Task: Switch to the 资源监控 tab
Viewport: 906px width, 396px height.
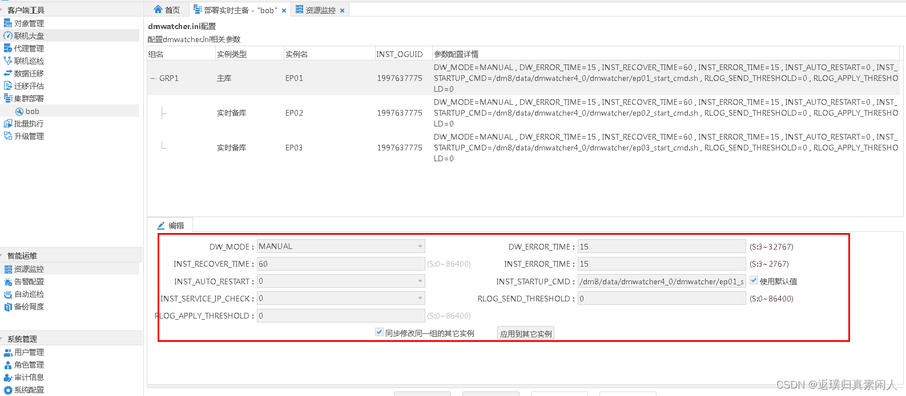Action: [x=316, y=10]
